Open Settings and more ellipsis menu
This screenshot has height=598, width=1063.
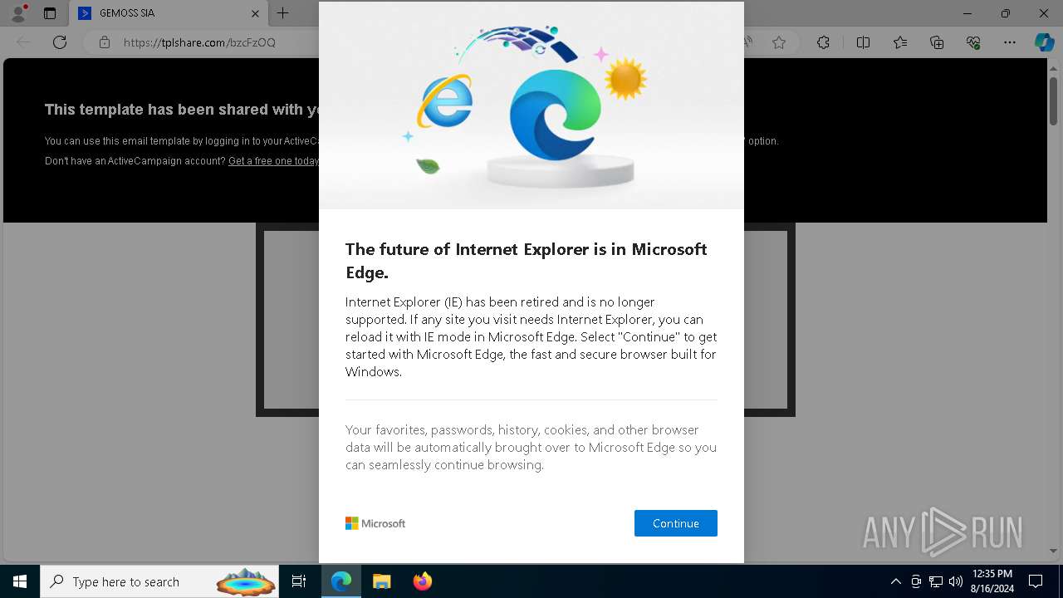pos(1010,42)
